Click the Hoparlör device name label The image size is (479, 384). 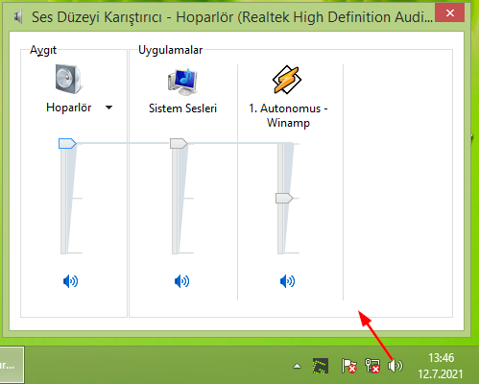click(x=69, y=108)
